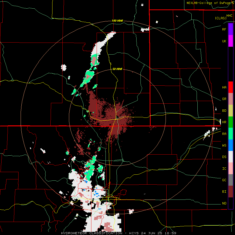Image resolution: width=235 pixels, height=235 pixels.
Task: Click the ND legend label
Action: 224,203
